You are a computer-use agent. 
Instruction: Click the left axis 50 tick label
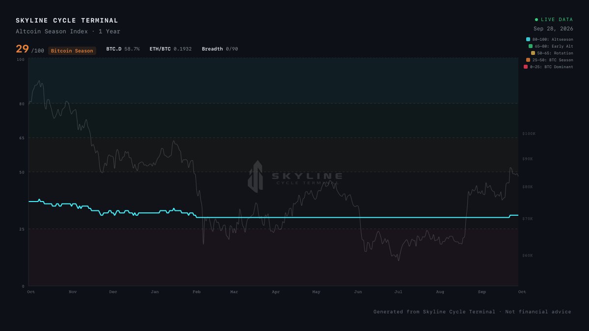click(x=22, y=172)
